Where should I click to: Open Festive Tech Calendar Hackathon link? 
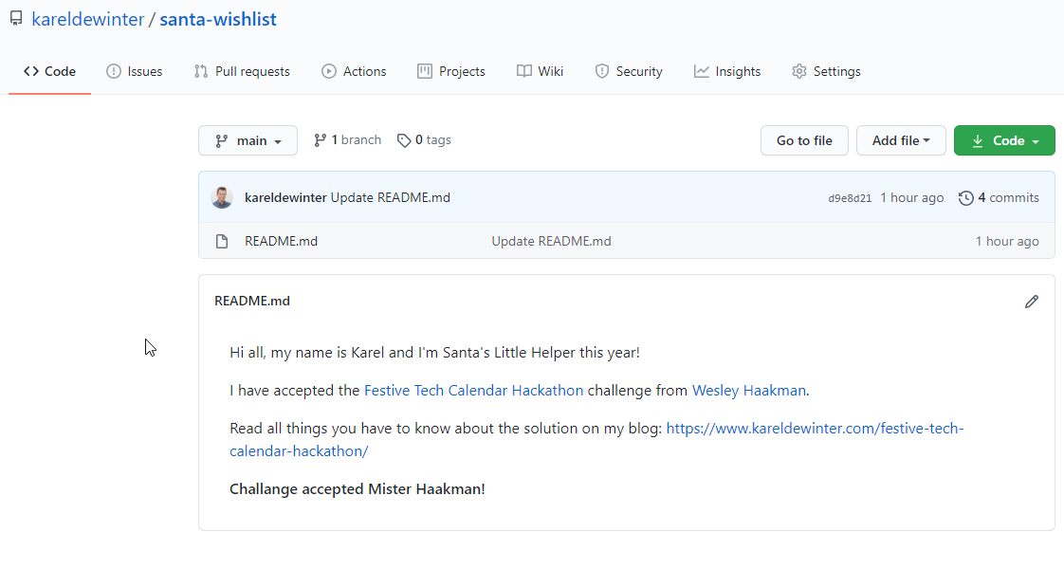click(473, 390)
